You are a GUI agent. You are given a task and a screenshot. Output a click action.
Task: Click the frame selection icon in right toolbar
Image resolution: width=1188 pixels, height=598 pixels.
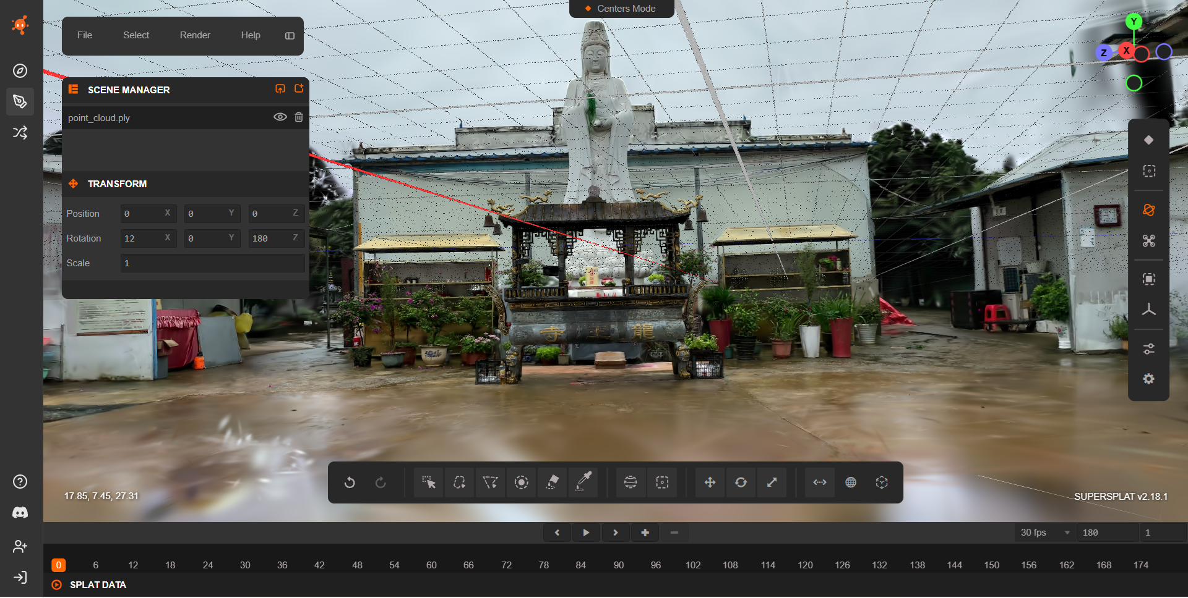tap(1149, 171)
